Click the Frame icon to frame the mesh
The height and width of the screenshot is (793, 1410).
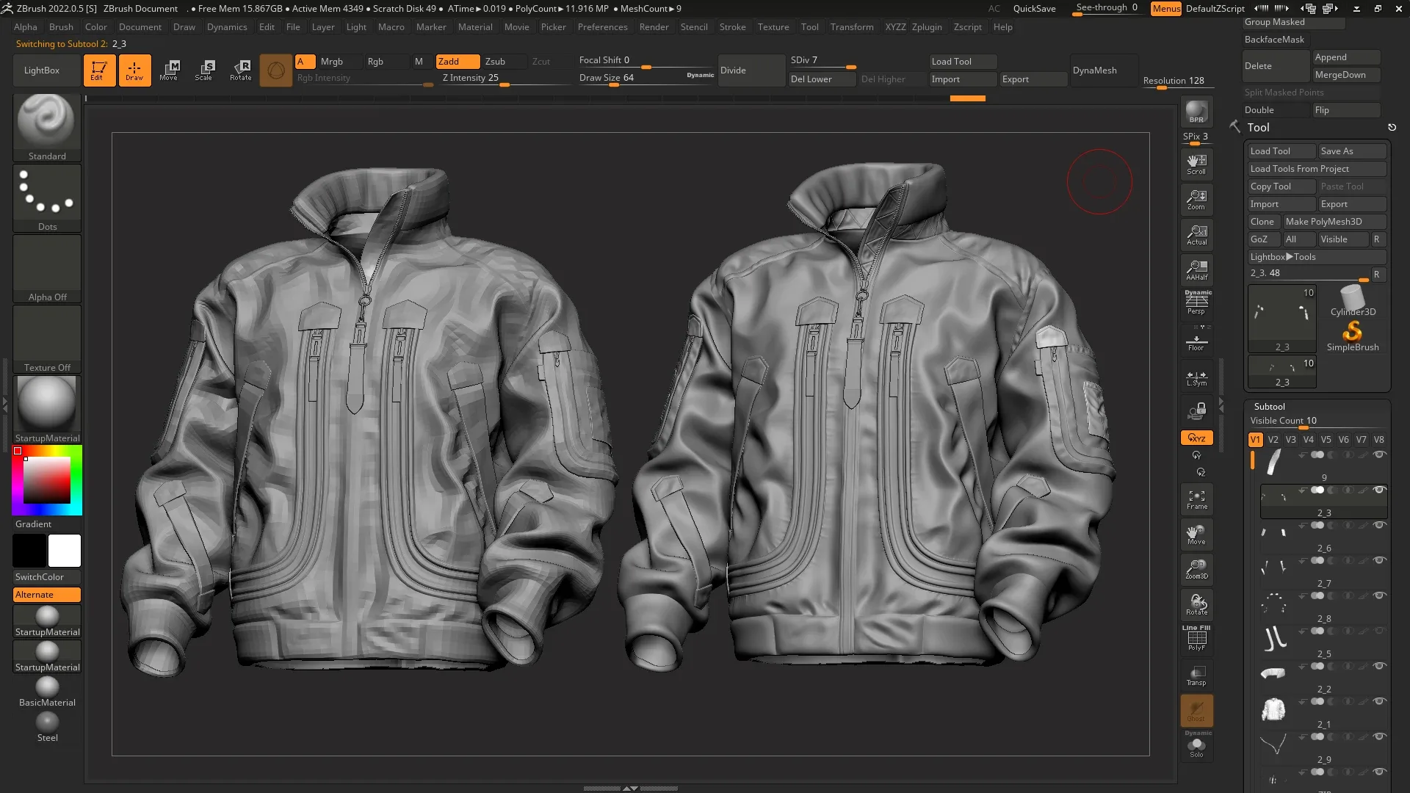pos(1196,499)
